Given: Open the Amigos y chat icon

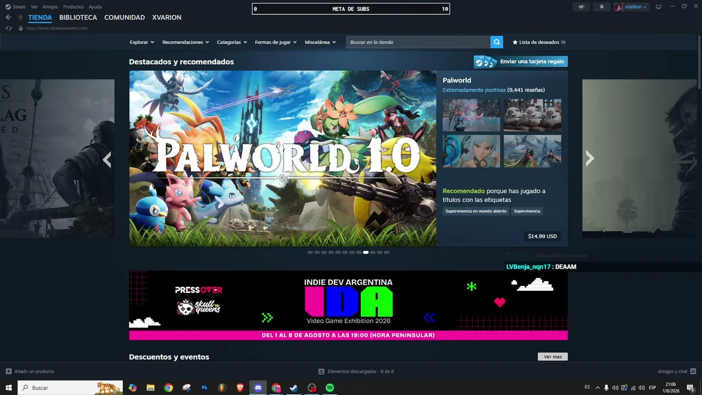Looking at the screenshot, I should 693,371.
